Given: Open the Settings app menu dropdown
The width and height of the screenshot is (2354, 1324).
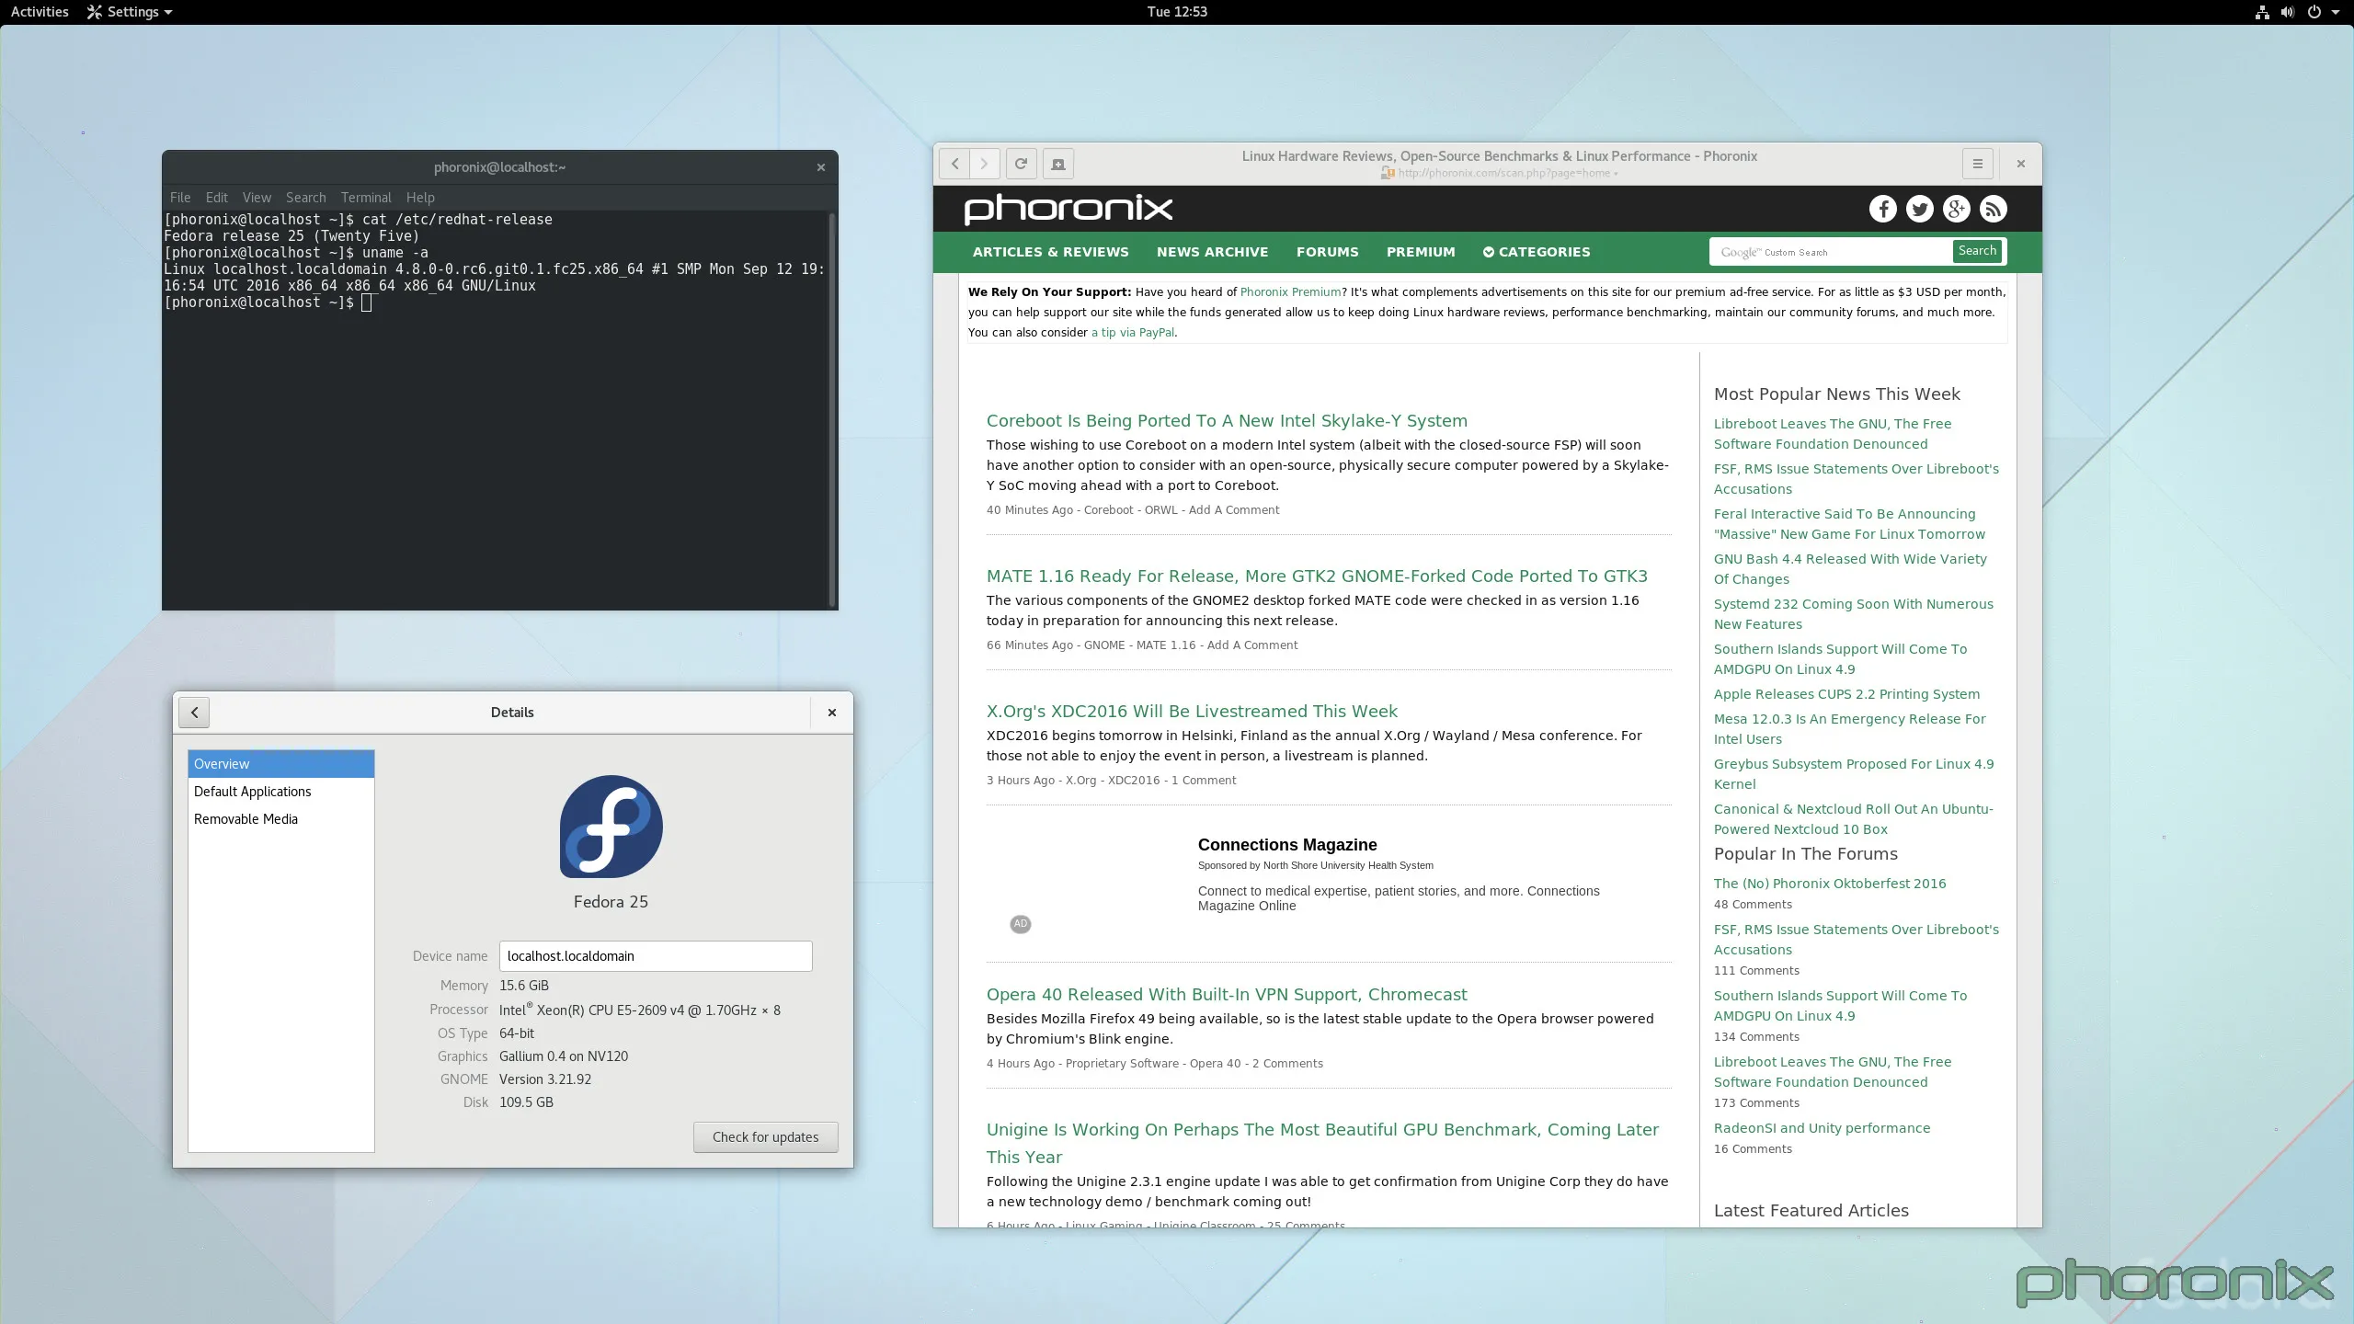Looking at the screenshot, I should pyautogui.click(x=130, y=12).
